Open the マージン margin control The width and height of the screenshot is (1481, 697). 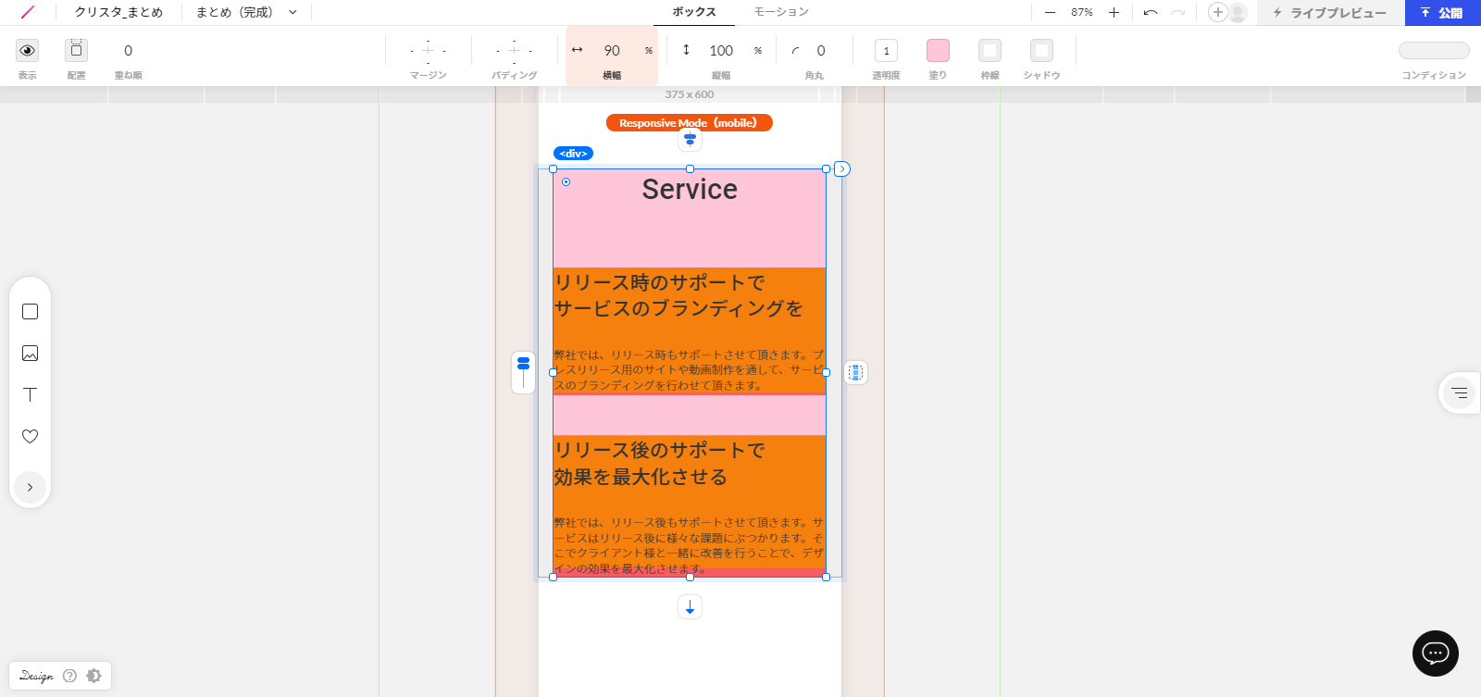[x=428, y=50]
